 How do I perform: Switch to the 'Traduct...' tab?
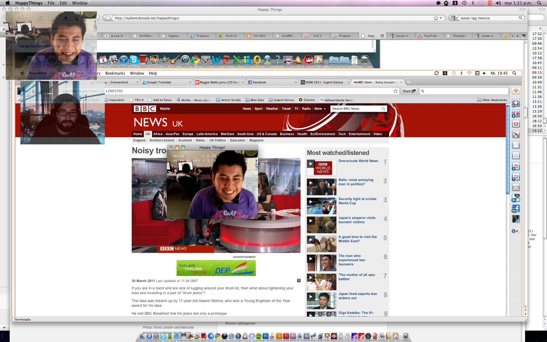pyautogui.click(x=202, y=36)
